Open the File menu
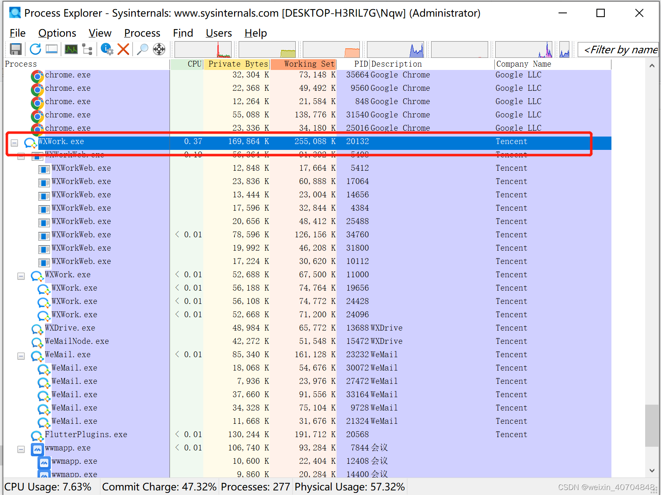Viewport: 661px width, 495px height. (x=17, y=33)
